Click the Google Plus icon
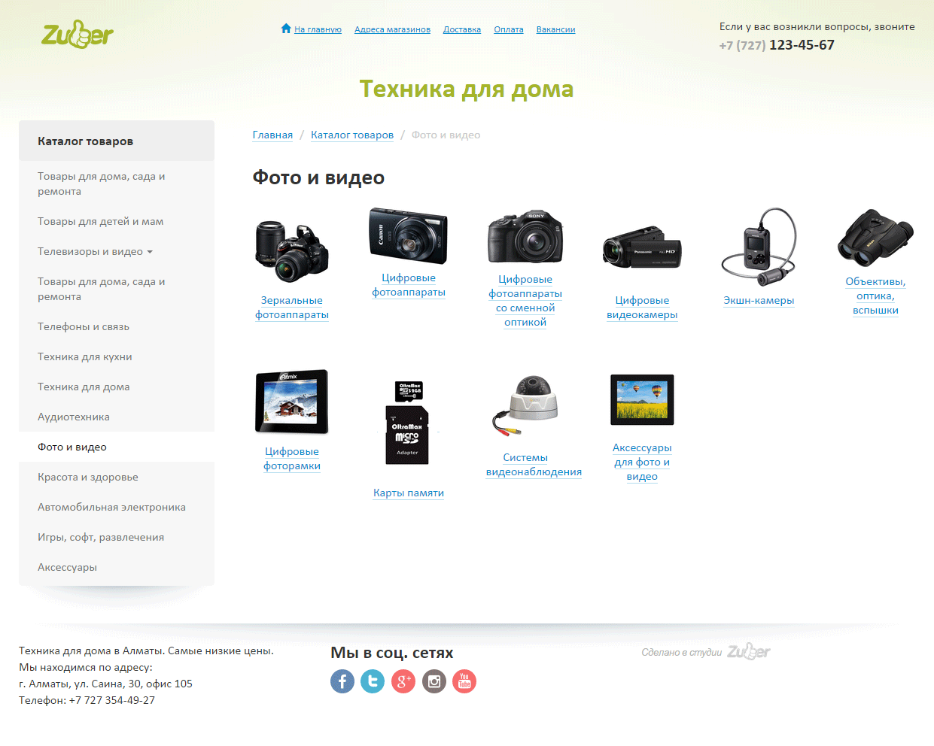934x746 pixels. tap(403, 681)
